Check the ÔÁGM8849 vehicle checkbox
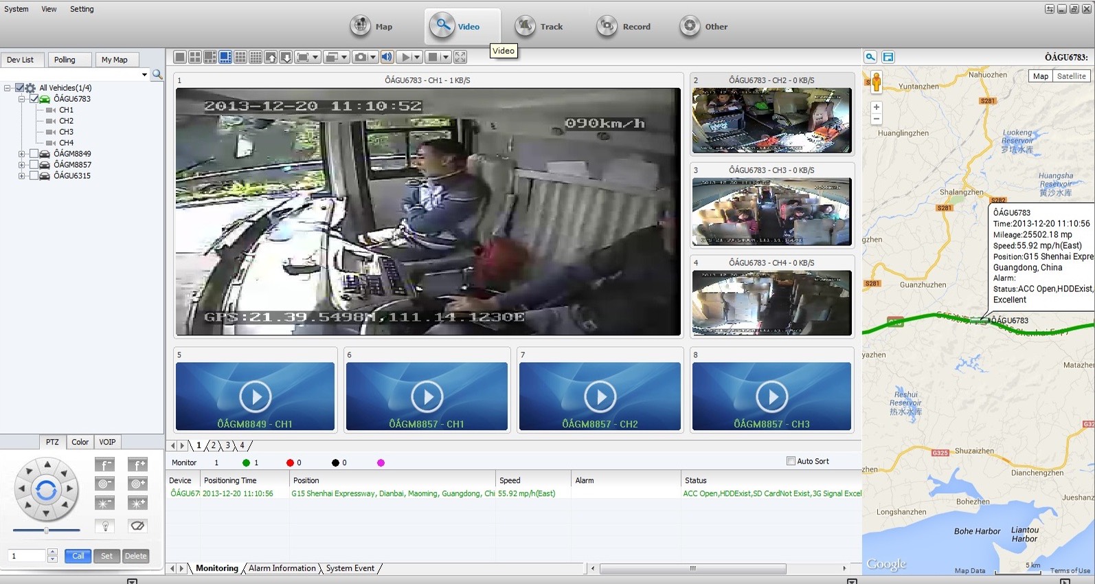1095x584 pixels. [x=34, y=154]
